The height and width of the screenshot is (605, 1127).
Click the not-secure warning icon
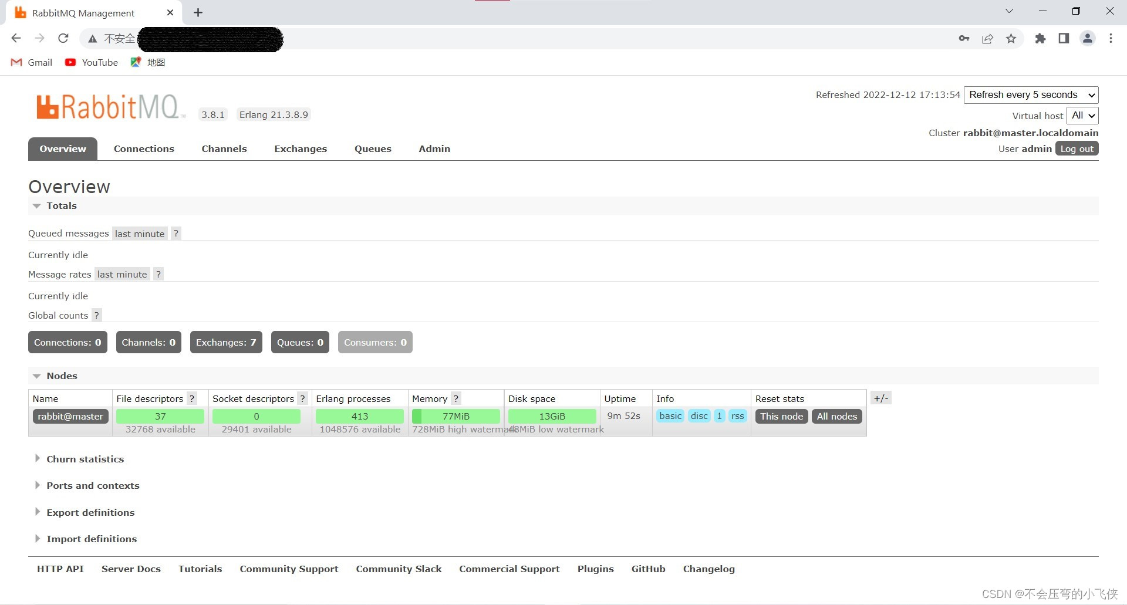(92, 39)
